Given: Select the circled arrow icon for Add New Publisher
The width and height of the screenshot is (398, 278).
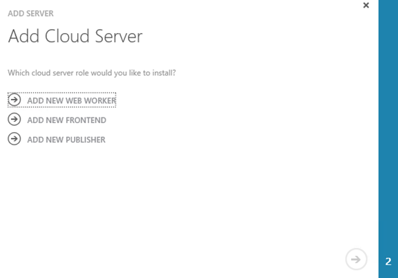Looking at the screenshot, I should [15, 139].
